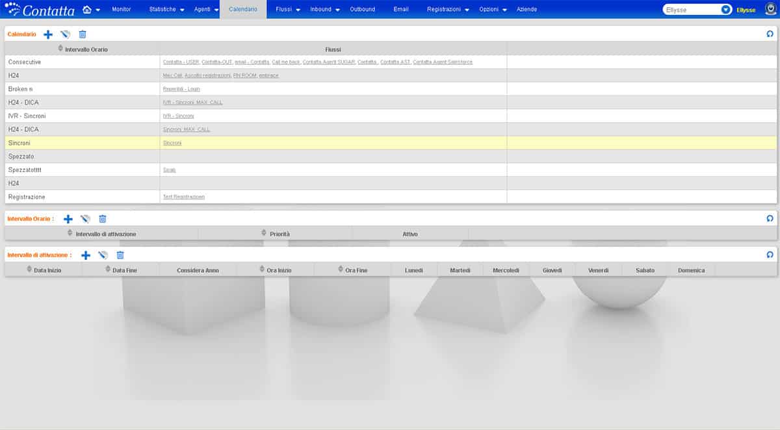Refresh the Intervallo di attivazione panel
Screen dimensions: 780x430
(x=770, y=255)
